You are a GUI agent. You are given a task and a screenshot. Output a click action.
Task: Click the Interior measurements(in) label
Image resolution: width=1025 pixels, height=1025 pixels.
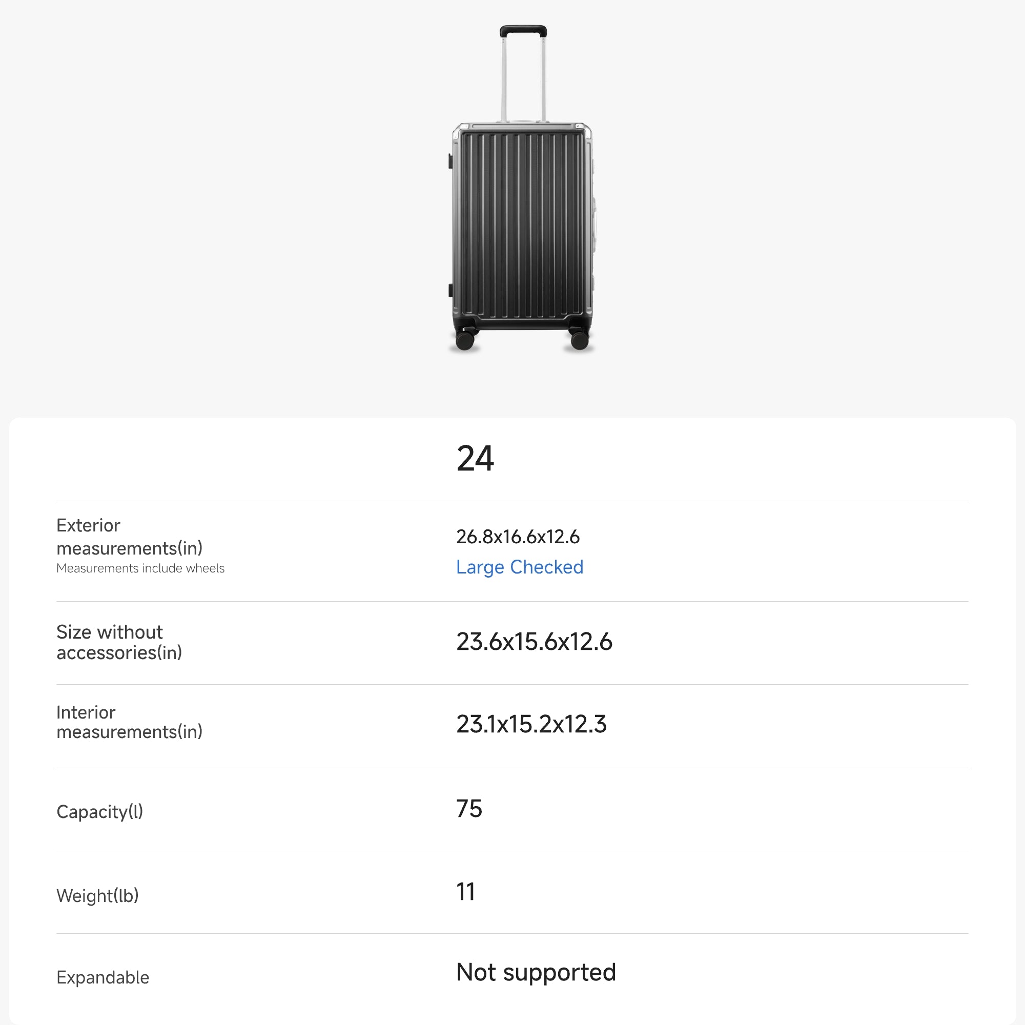click(x=130, y=722)
